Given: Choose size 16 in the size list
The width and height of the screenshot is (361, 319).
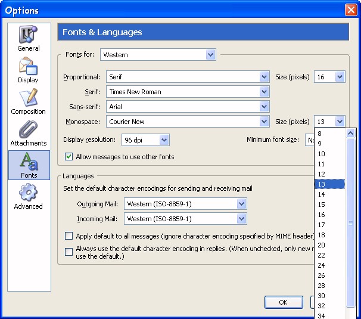Looking at the screenshot, I should [329, 215].
